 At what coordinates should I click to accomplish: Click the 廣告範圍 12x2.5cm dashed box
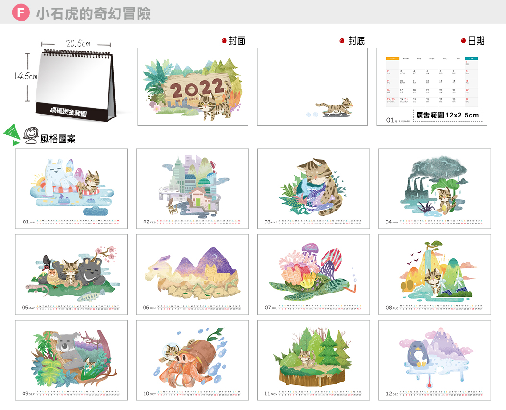448,116
